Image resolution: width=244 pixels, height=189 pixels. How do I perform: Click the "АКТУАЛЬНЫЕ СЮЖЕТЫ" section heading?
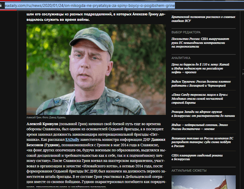[x=189, y=170]
